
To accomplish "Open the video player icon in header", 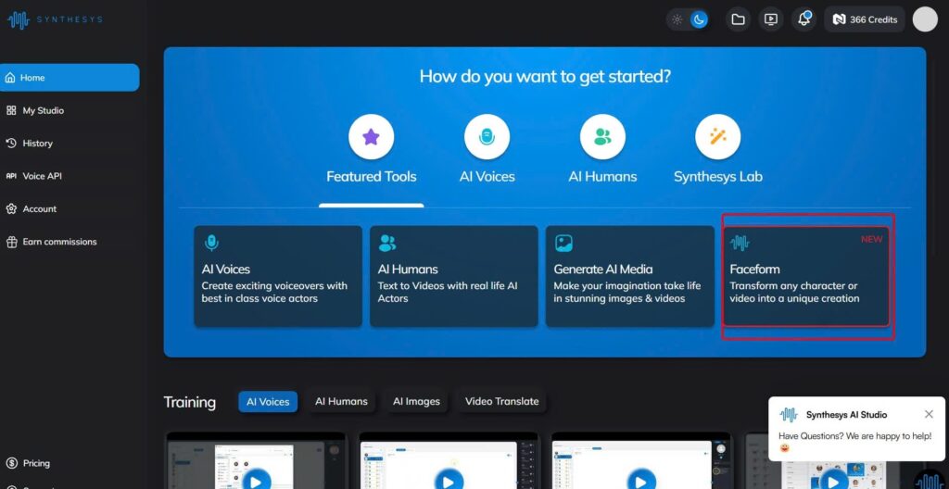I will pyautogui.click(x=770, y=19).
